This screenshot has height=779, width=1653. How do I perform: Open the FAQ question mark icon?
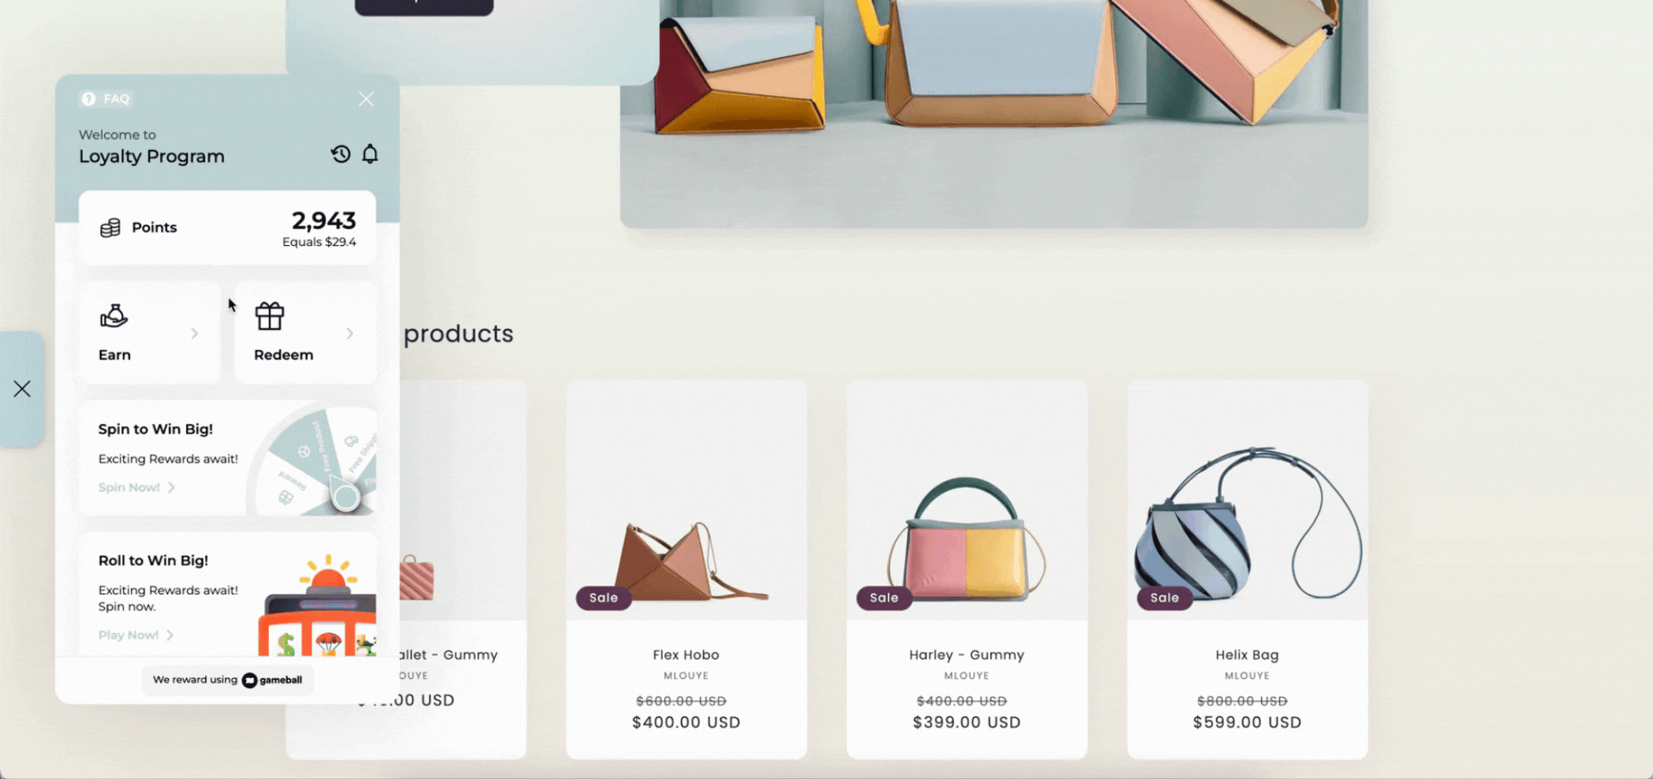pyautogui.click(x=89, y=98)
